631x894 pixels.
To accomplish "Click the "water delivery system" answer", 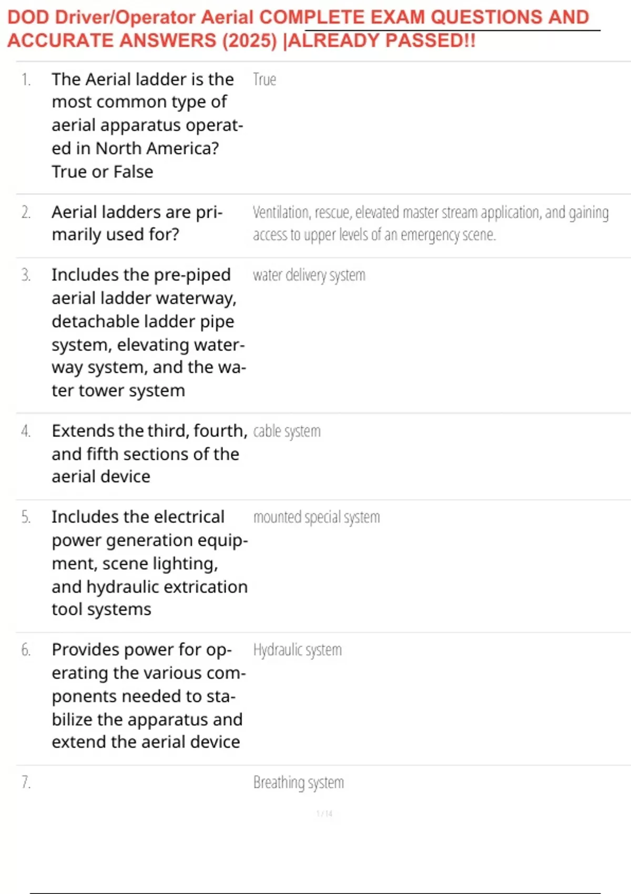I will tap(309, 275).
